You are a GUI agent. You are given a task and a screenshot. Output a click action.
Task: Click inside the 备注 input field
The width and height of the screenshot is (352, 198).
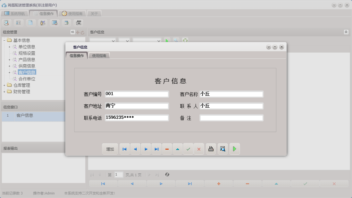231,118
